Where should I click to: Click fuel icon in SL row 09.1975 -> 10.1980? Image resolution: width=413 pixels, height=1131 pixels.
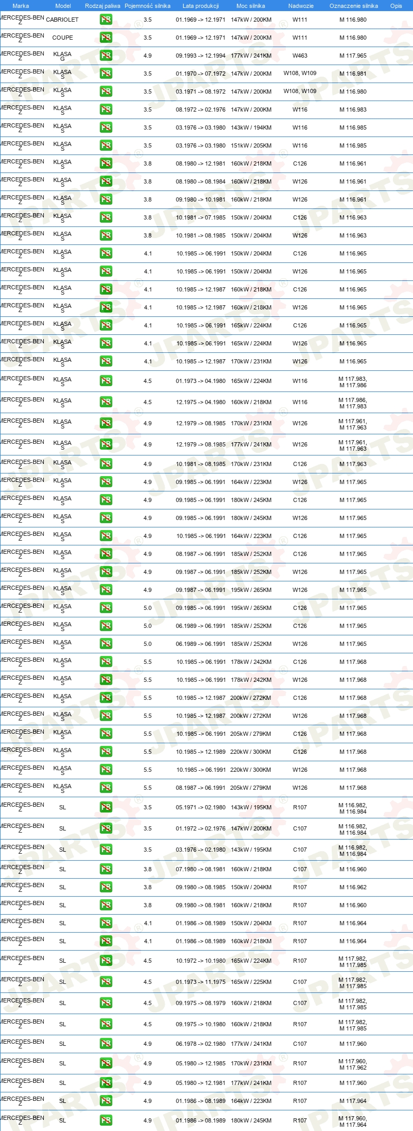[x=106, y=1024]
